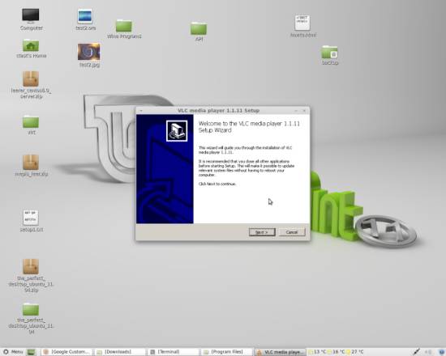The height and width of the screenshot is (356, 446).
Task: Click Next in VLC Setup Wizard
Action: tap(262, 232)
